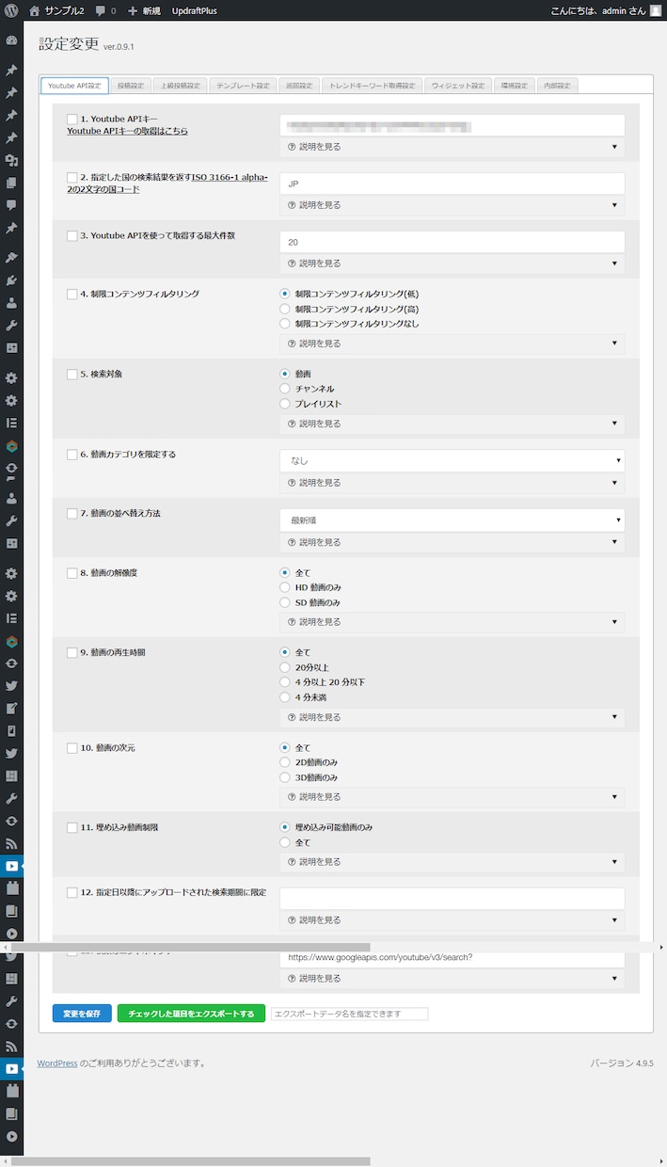
Task: Expand 説明を見る for 埋め込み動画制限
Action: (453, 862)
